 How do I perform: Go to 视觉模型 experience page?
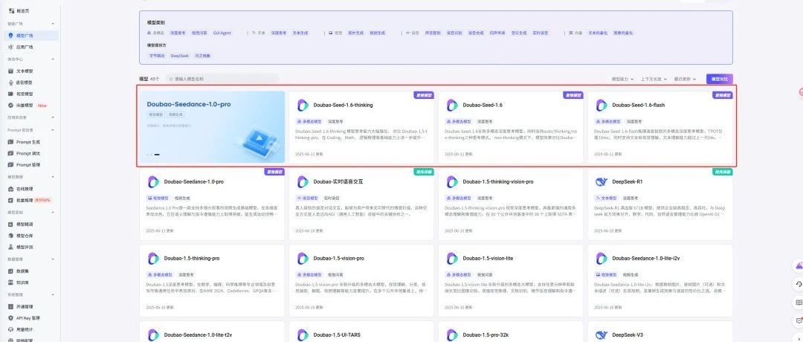coord(24,94)
